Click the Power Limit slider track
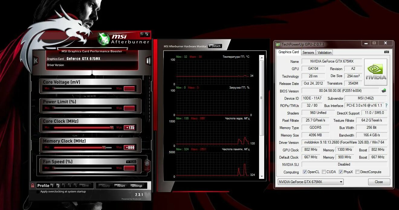Image resolution: width=399 pixels, height=210 pixels. [82, 108]
